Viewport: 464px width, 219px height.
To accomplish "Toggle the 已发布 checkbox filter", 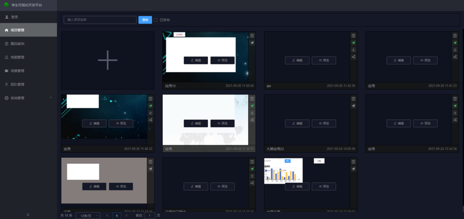I will (x=156, y=20).
